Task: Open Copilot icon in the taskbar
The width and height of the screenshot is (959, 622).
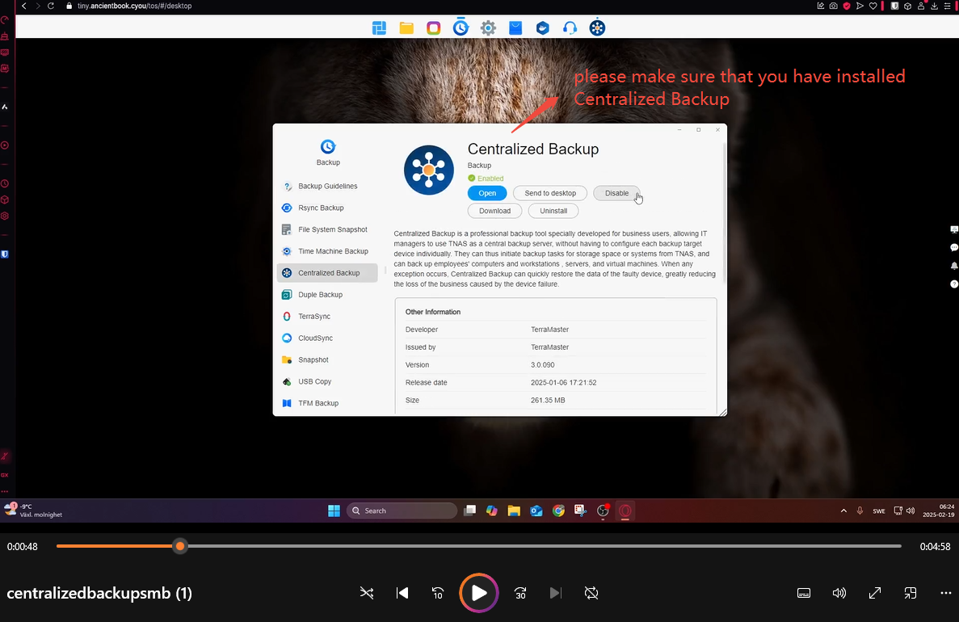Action: click(492, 511)
